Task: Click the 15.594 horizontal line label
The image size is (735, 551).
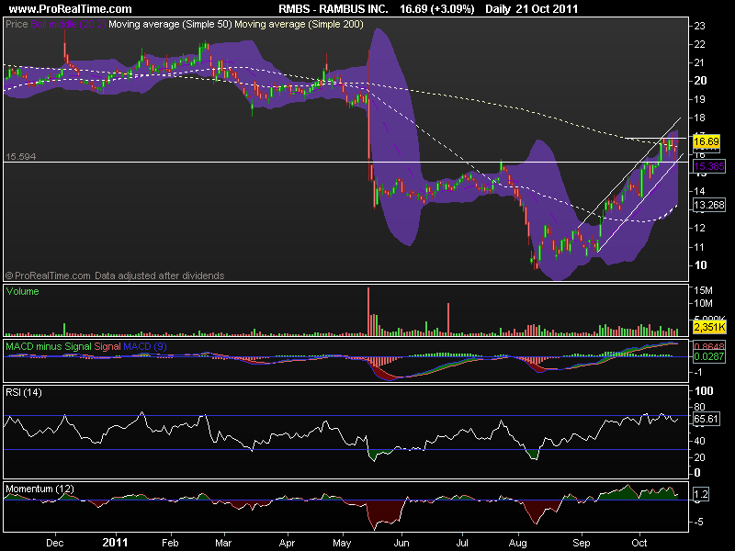Action: pyautogui.click(x=20, y=156)
